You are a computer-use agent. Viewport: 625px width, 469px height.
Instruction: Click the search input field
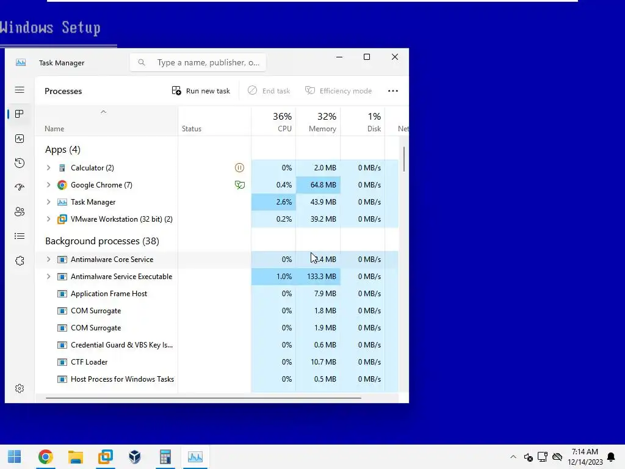pos(198,63)
